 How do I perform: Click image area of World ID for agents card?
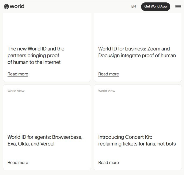click(x=47, y=113)
